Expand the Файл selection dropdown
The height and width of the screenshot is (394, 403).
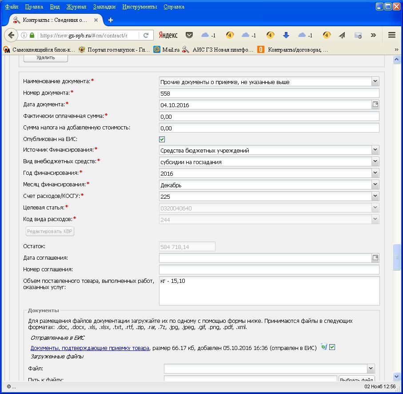(x=371, y=368)
